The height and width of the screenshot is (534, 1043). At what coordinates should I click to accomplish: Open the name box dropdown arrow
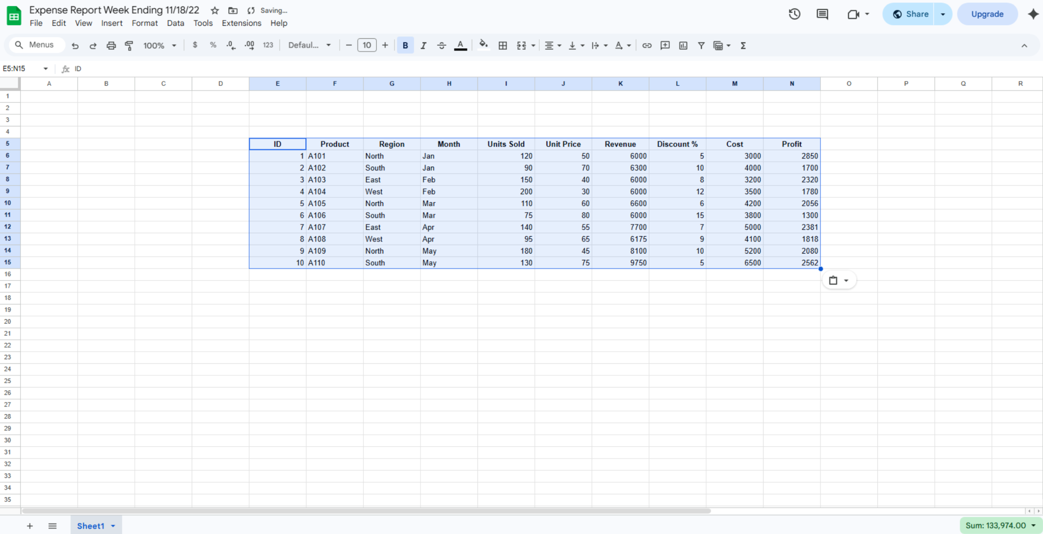45,68
